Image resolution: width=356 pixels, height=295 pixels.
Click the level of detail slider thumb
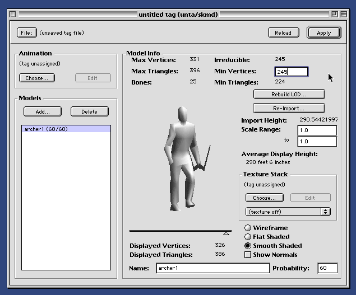[226, 232]
